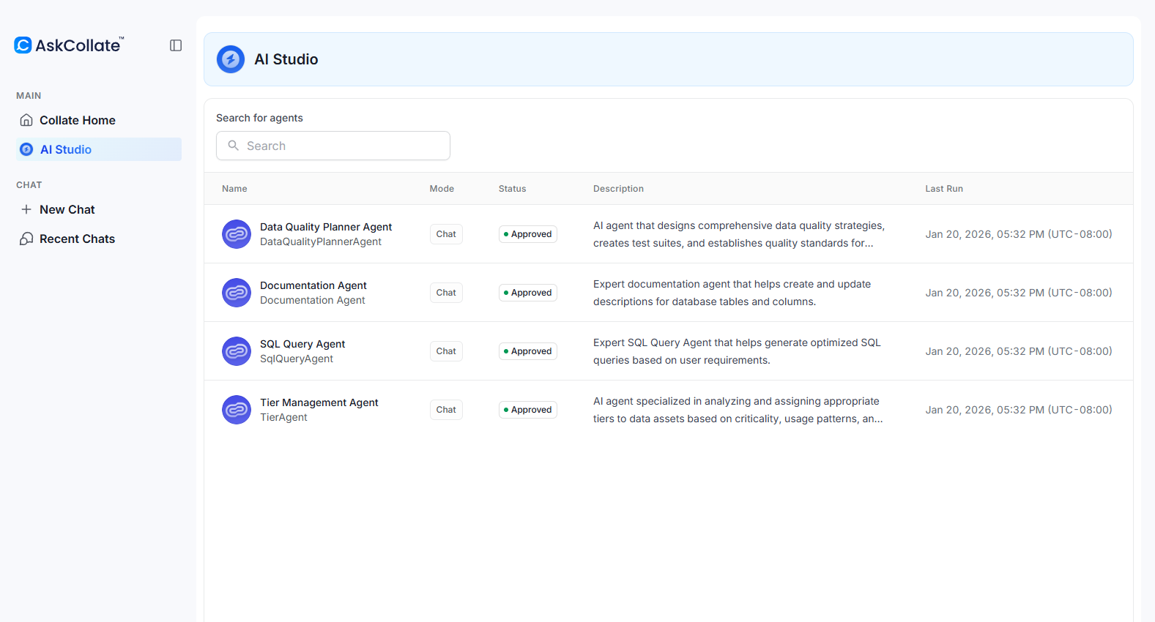Open the SQL Query Agent name link
The height and width of the screenshot is (622, 1155).
[302, 344]
